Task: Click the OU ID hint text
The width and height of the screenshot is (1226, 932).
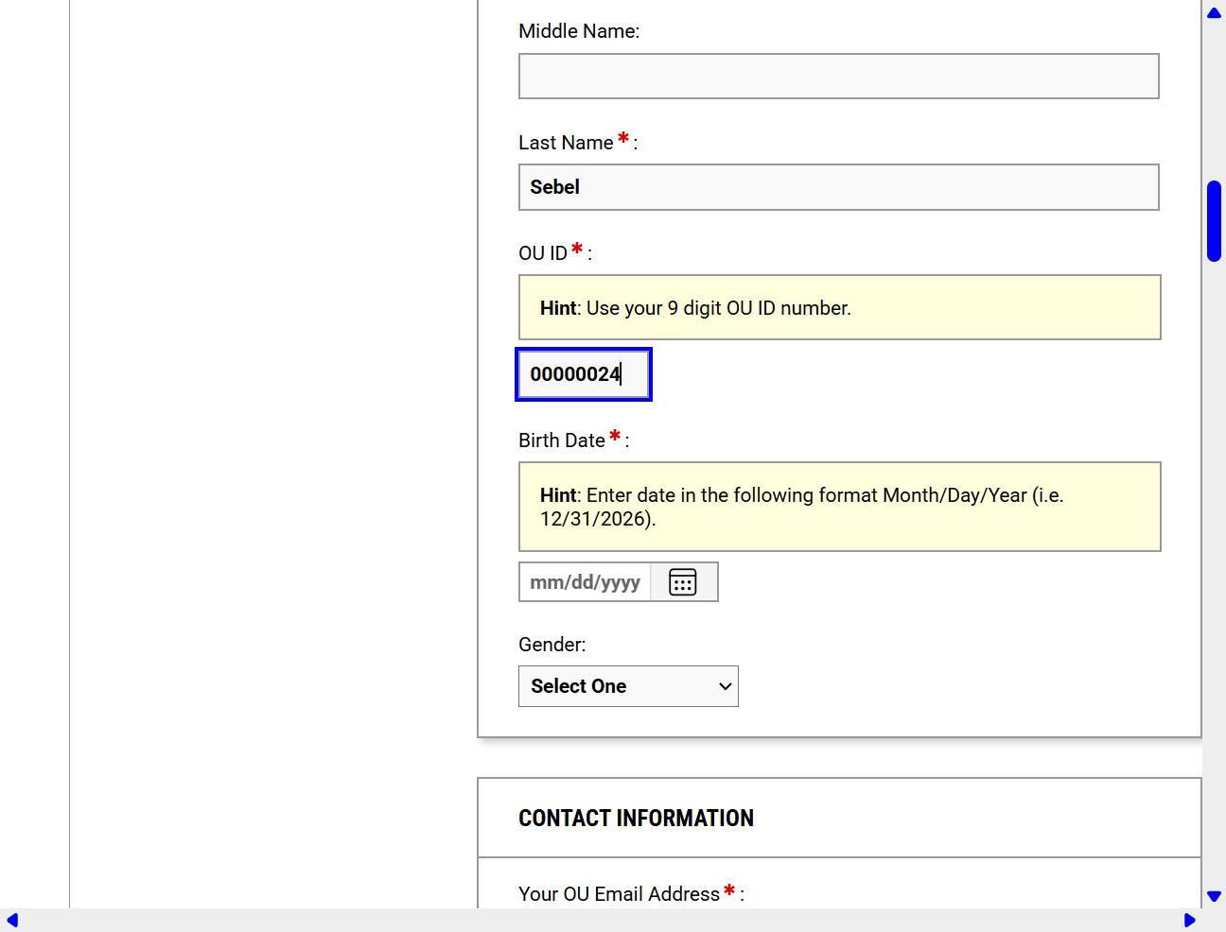Action: [695, 308]
